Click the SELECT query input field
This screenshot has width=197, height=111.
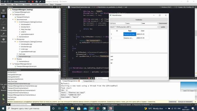(x=134, y=27)
